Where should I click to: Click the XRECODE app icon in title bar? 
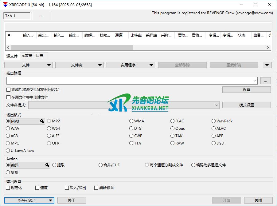(5, 5)
